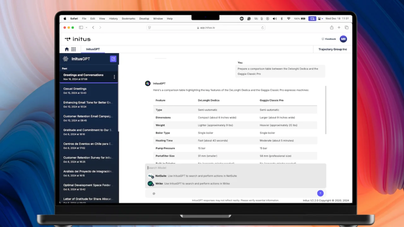Reload the page in Safari
Image resolution: width=404 pixels, height=227 pixels.
tap(263, 28)
